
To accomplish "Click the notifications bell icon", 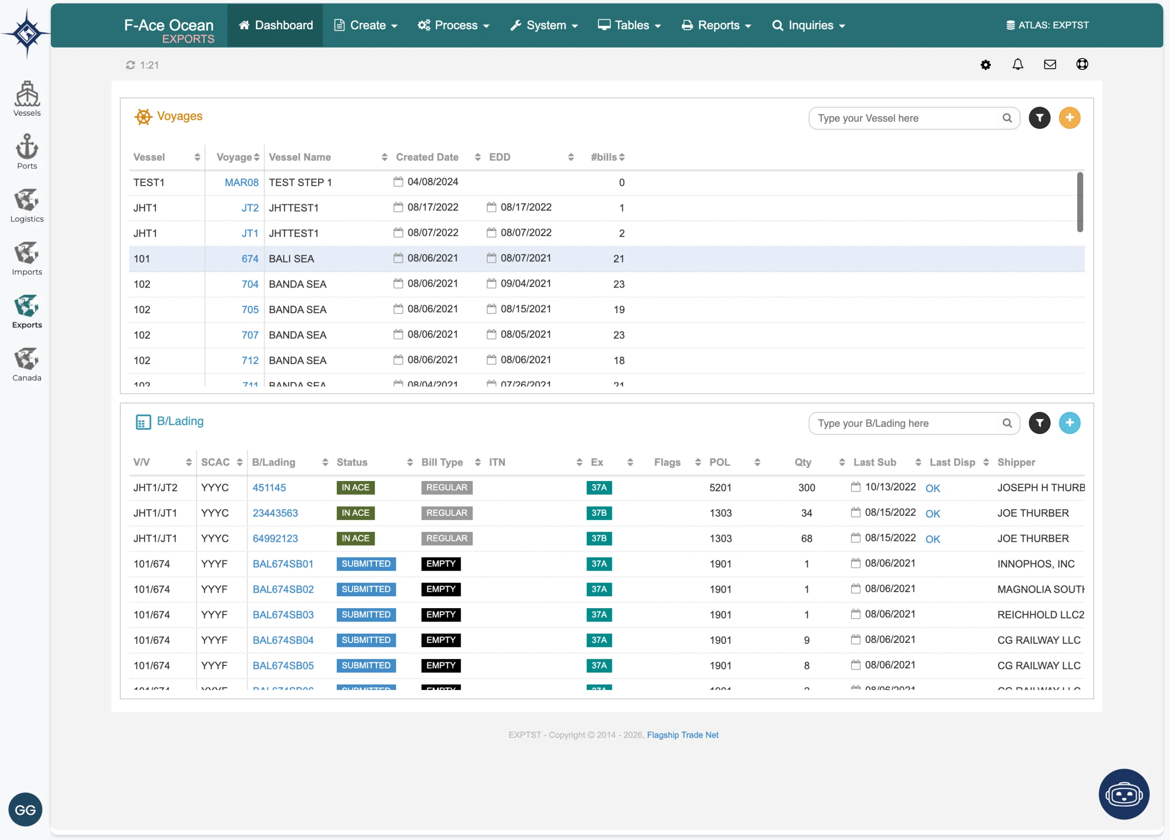I will 1017,64.
